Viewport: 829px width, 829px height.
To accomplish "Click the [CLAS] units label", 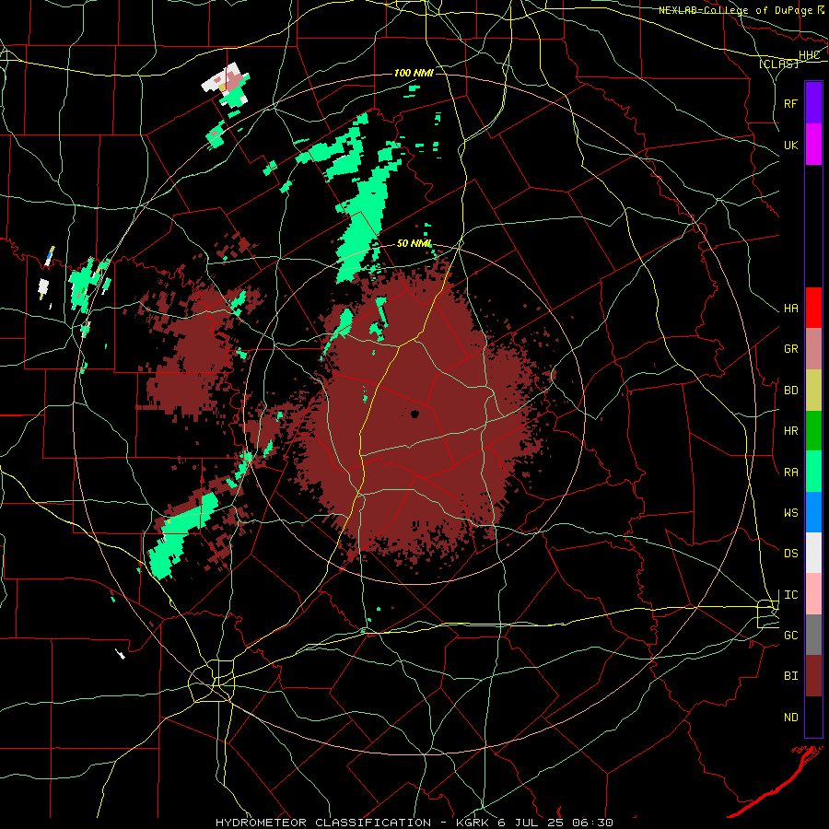I will point(778,64).
